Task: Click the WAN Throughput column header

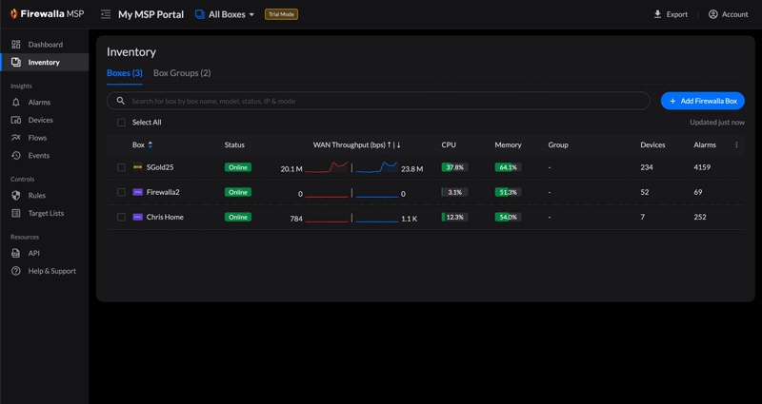Action: click(x=356, y=145)
